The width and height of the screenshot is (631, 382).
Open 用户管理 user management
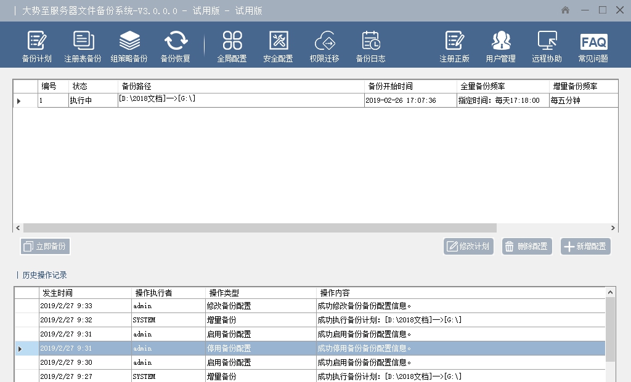tap(500, 46)
